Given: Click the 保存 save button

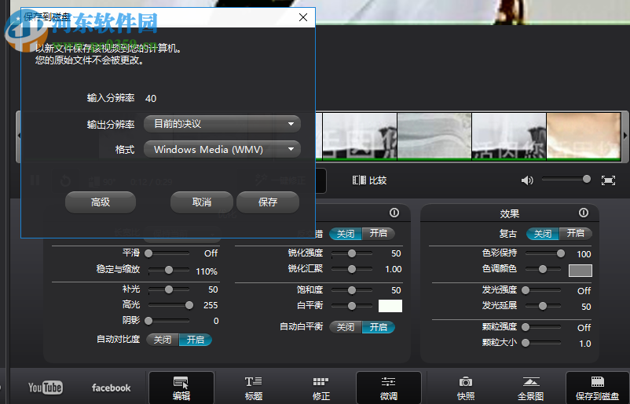Looking at the screenshot, I should [268, 202].
